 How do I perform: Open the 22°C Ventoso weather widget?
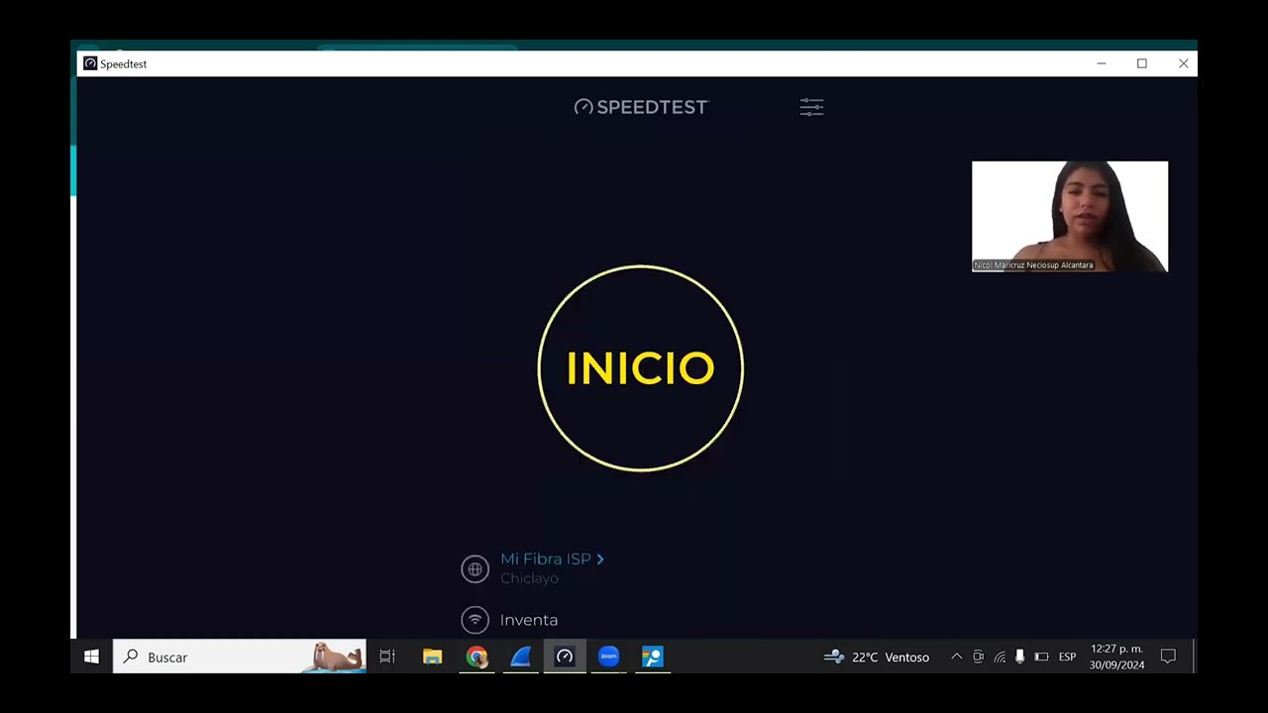coord(877,657)
